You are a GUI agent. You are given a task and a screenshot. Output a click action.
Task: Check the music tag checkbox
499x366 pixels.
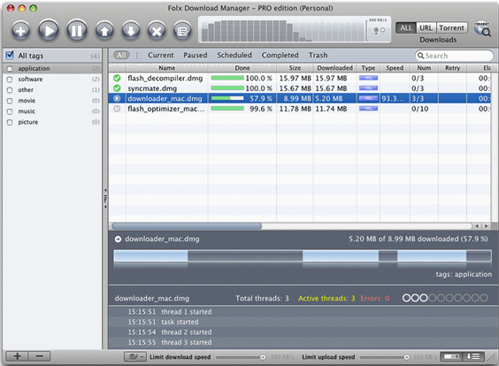pos(10,111)
